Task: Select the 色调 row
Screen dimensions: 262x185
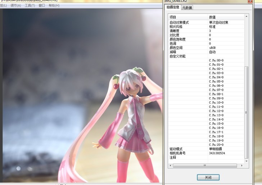Action: tap(206, 44)
